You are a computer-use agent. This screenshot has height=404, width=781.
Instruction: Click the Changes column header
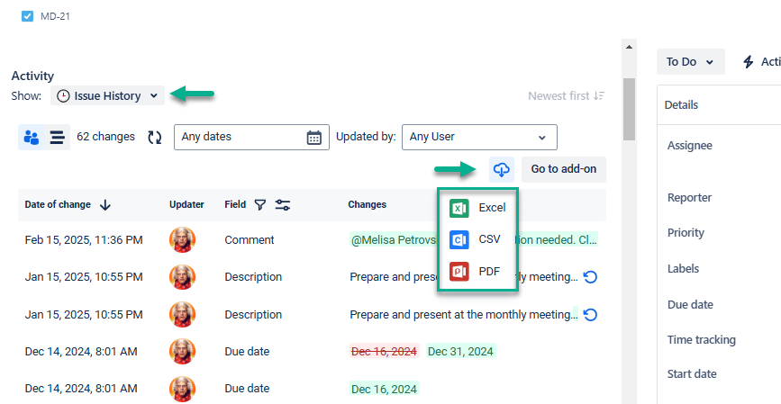368,204
